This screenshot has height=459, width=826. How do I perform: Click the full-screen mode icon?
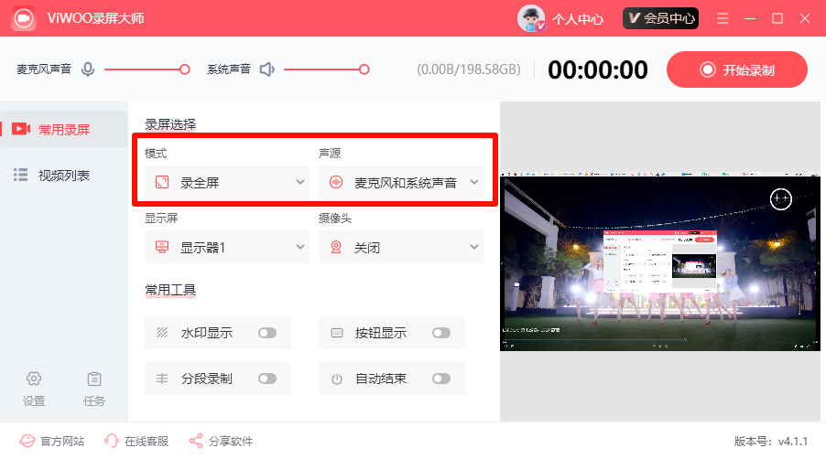[x=162, y=183]
